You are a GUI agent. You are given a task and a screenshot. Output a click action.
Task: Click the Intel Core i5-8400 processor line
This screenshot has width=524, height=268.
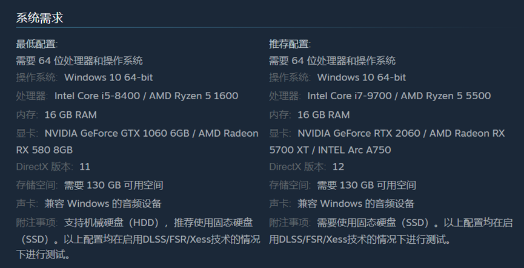(127, 96)
